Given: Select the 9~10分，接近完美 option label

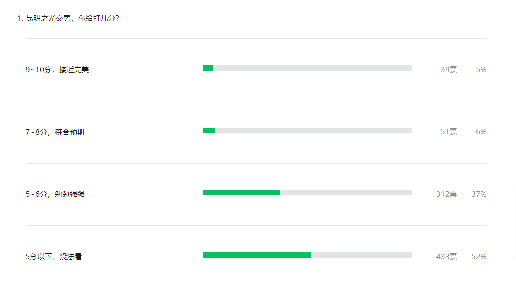Looking at the screenshot, I should pos(57,70).
